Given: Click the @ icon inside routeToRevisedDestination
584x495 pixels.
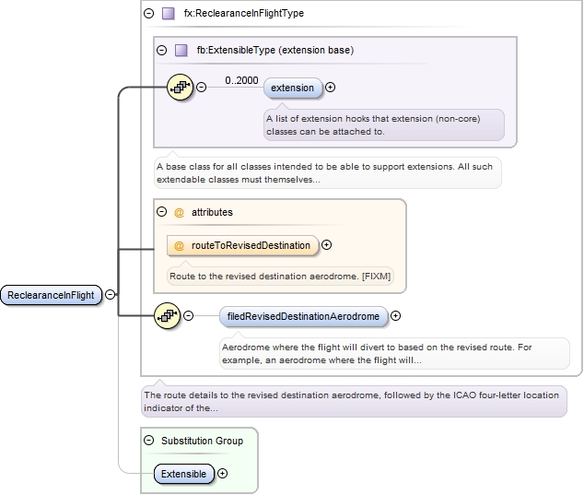Looking at the screenshot, I should coord(179,246).
